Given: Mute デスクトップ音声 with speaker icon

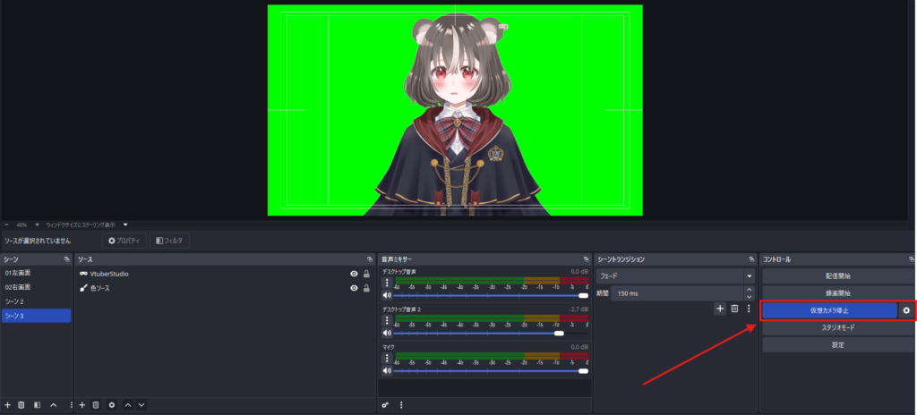Looking at the screenshot, I should click(x=387, y=296).
